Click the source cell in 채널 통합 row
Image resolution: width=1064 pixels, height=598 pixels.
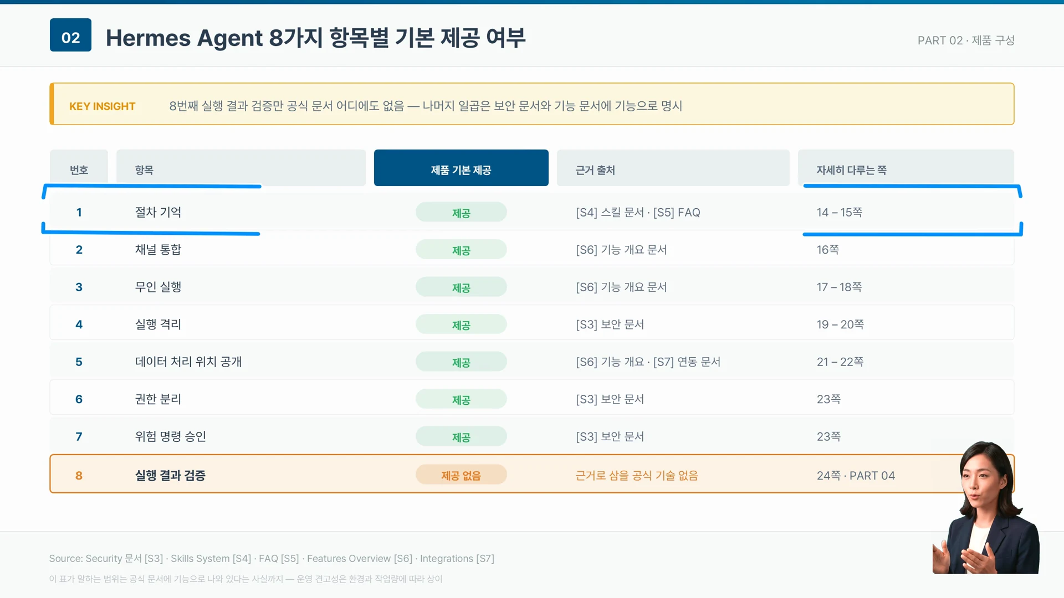[x=621, y=250]
